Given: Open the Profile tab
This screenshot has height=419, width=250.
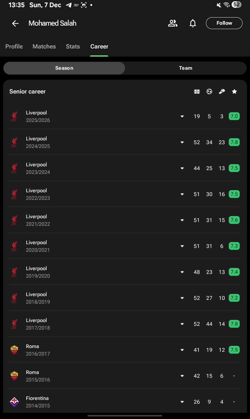Looking at the screenshot, I should (14, 47).
